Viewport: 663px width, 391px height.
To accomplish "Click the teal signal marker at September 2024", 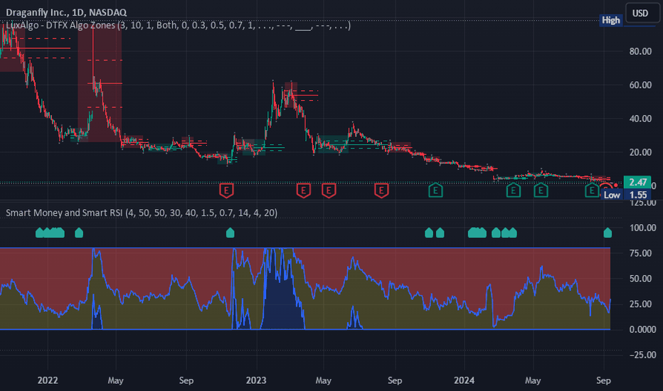I will (608, 232).
